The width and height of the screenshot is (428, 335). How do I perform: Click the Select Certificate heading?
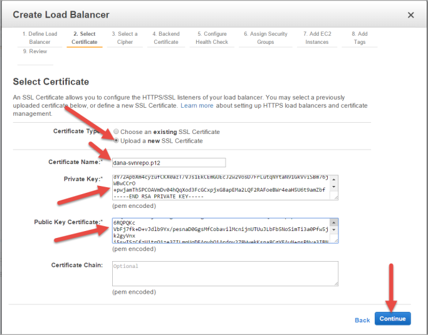tap(51, 81)
